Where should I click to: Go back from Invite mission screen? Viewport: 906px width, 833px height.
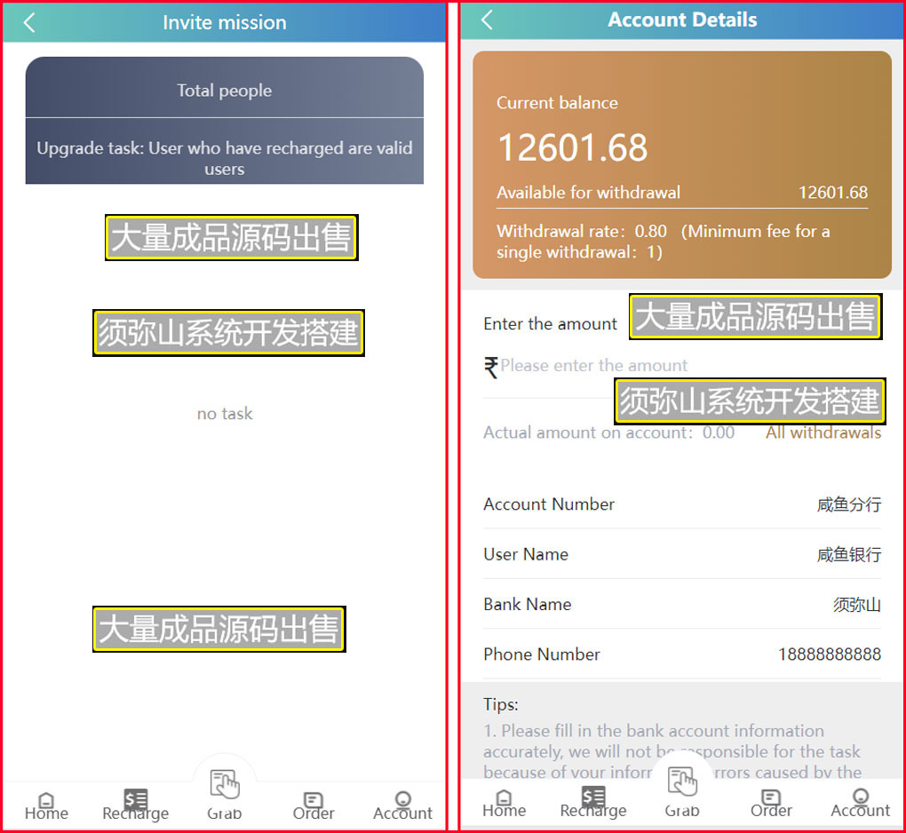[x=29, y=22]
